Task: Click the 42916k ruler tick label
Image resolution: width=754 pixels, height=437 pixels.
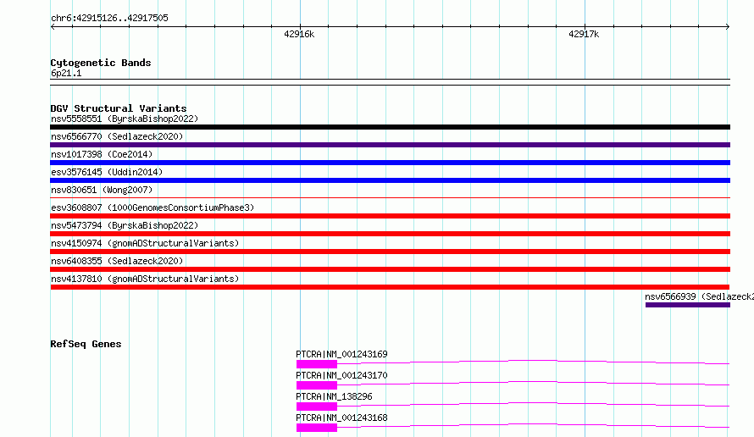Action: tap(299, 34)
